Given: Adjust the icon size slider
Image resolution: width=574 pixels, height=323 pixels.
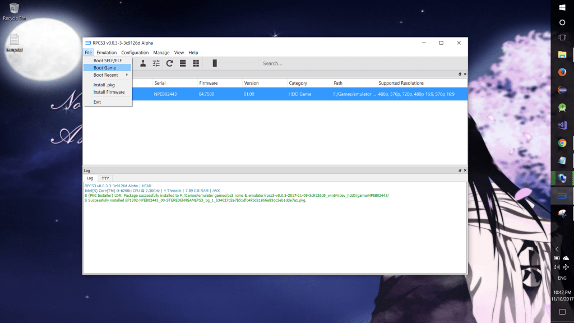Looking at the screenshot, I should pos(215,63).
